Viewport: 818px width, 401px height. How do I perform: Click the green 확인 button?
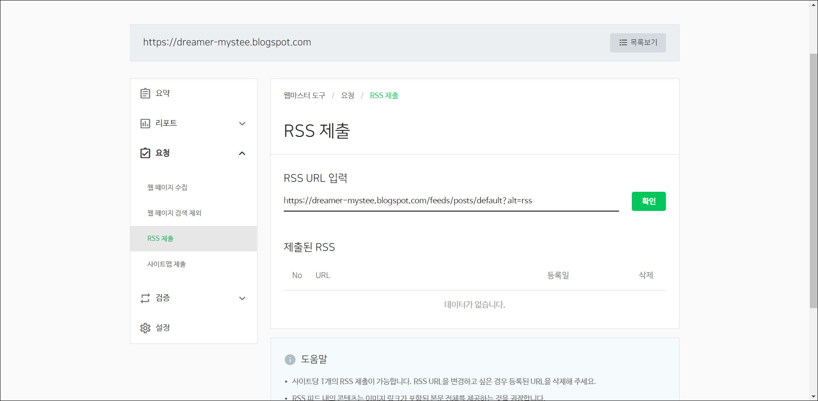(x=648, y=201)
